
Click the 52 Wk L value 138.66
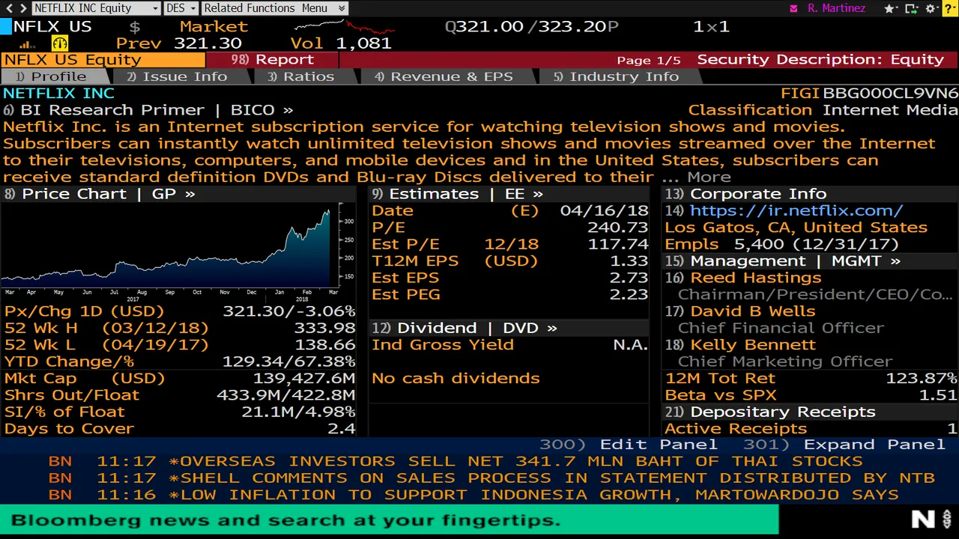click(324, 345)
